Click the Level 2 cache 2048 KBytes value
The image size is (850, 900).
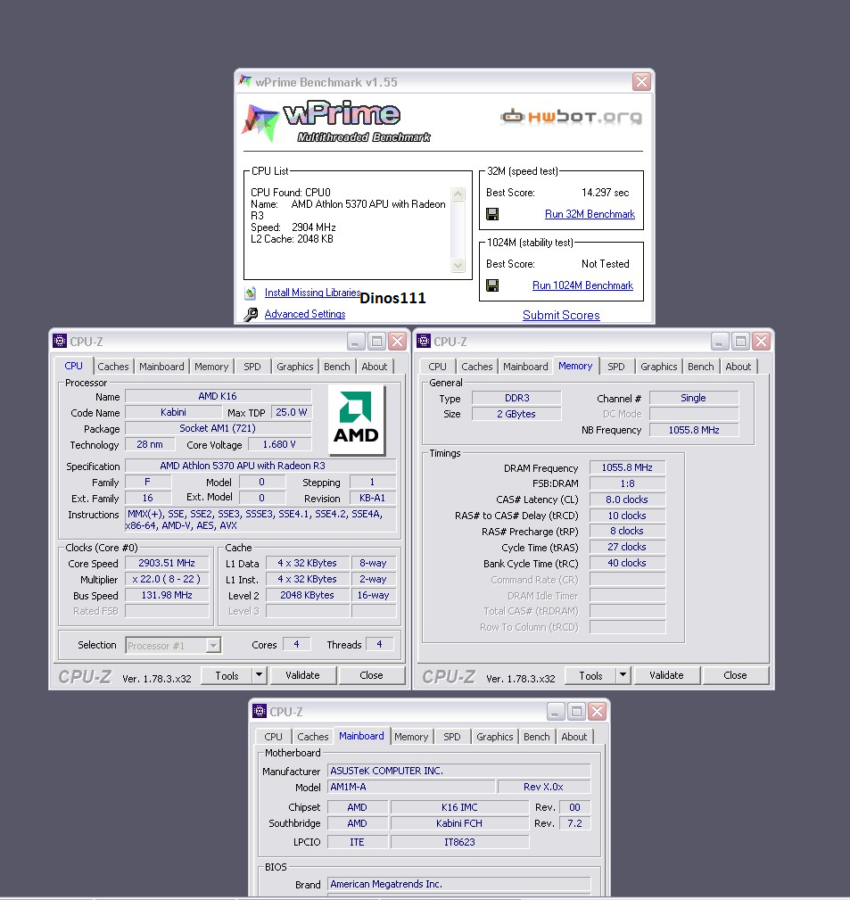[307, 595]
